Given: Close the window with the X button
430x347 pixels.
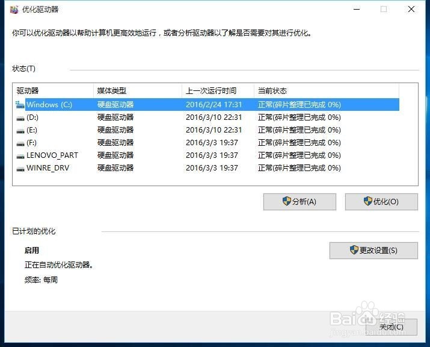Looking at the screenshot, I should (x=411, y=10).
